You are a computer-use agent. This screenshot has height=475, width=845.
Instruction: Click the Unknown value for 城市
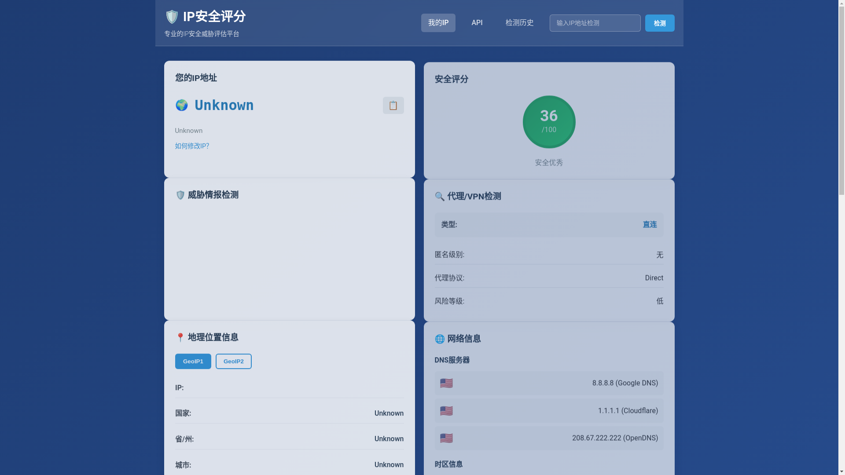click(x=389, y=465)
